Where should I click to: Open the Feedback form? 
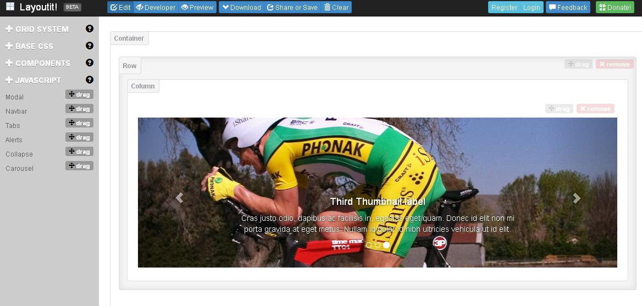568,7
